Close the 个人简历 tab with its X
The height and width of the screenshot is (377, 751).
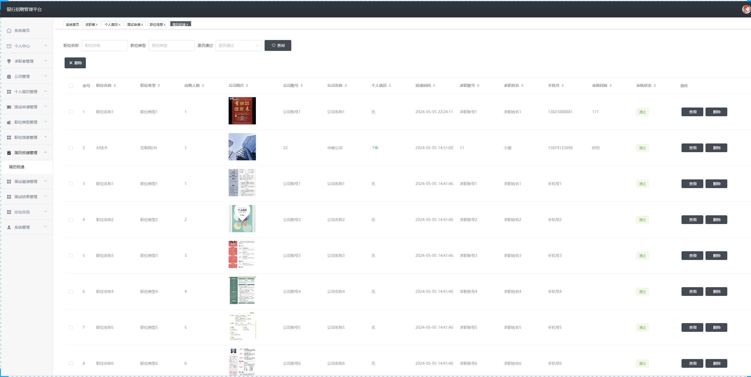coord(120,25)
